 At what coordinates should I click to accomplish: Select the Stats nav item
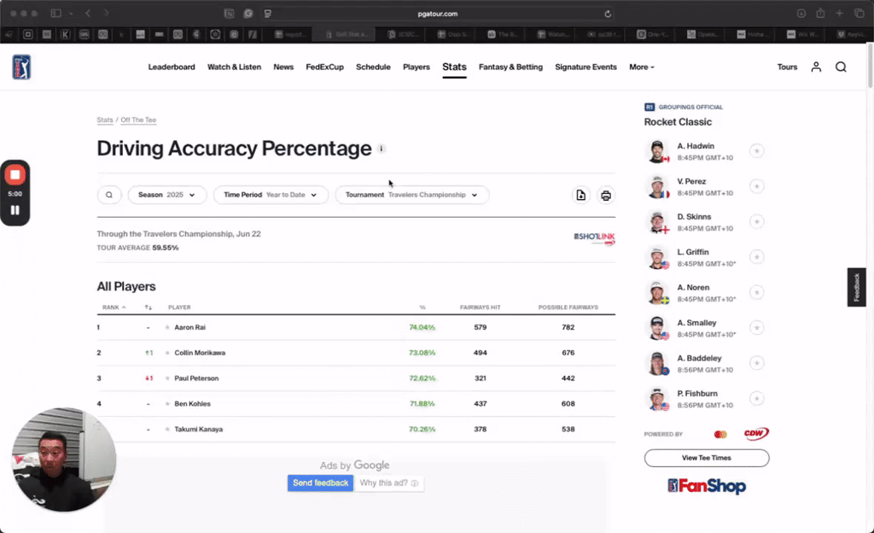[454, 67]
